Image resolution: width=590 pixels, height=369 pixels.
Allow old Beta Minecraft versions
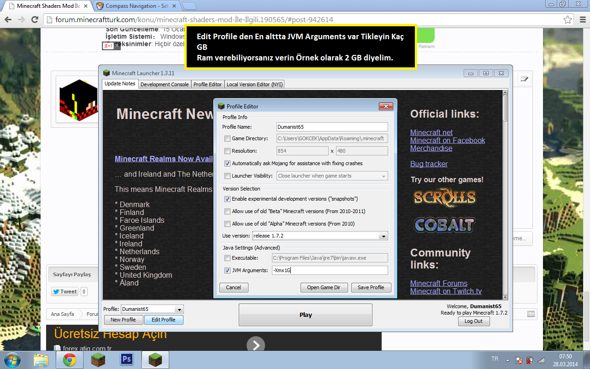point(227,211)
